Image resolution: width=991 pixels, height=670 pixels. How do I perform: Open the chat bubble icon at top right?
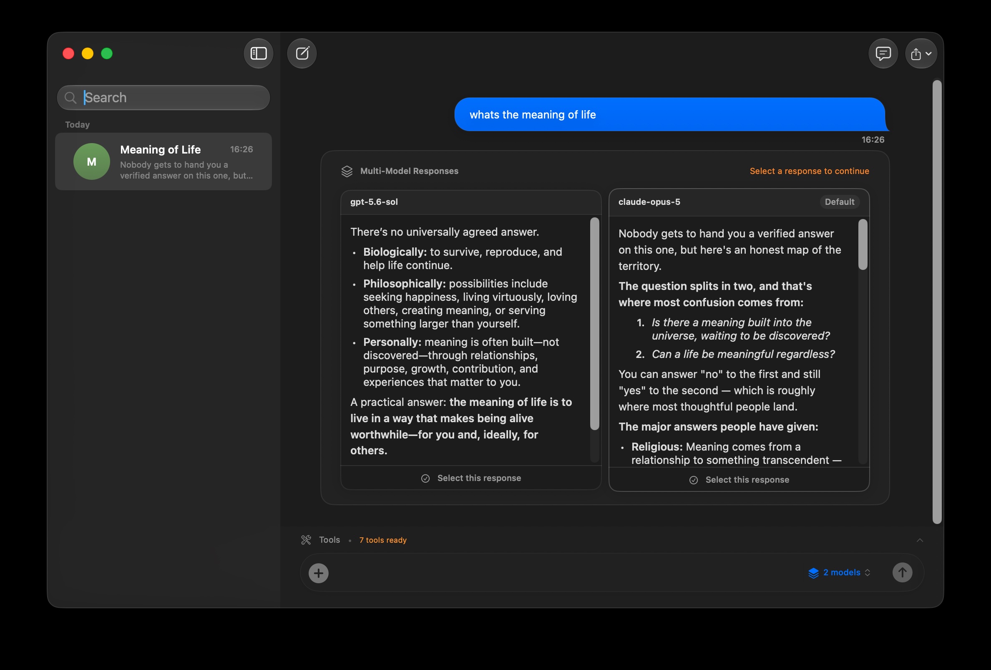pyautogui.click(x=883, y=53)
